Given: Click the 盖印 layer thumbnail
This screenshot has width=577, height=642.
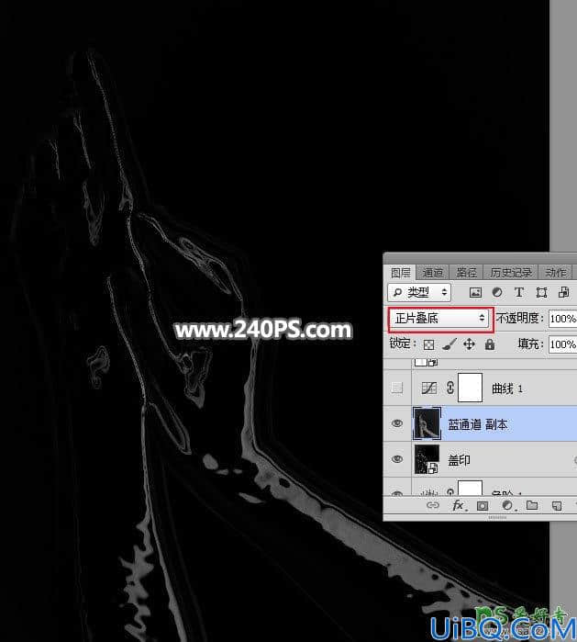Looking at the screenshot, I should [427, 459].
